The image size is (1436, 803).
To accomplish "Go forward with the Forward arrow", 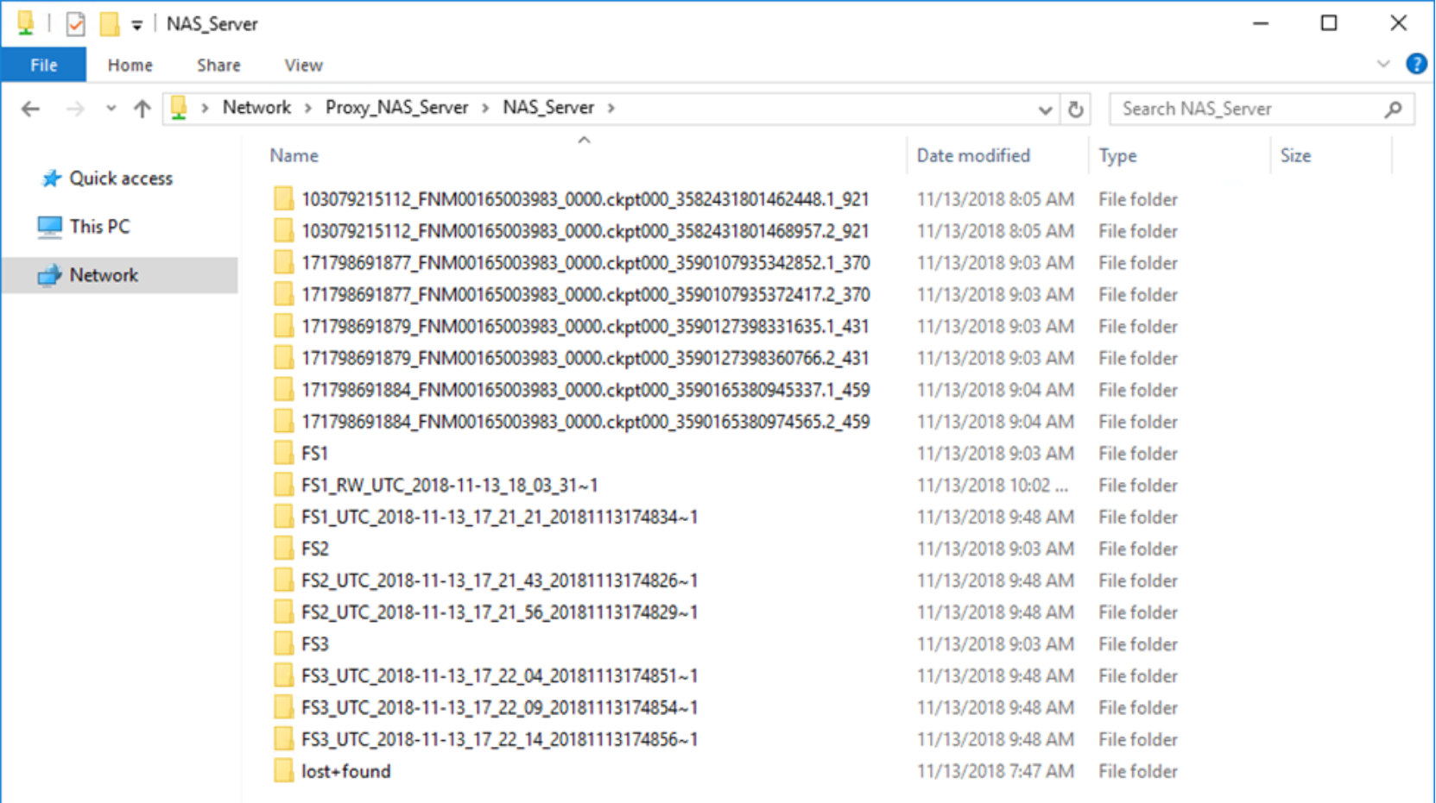I will (x=75, y=109).
